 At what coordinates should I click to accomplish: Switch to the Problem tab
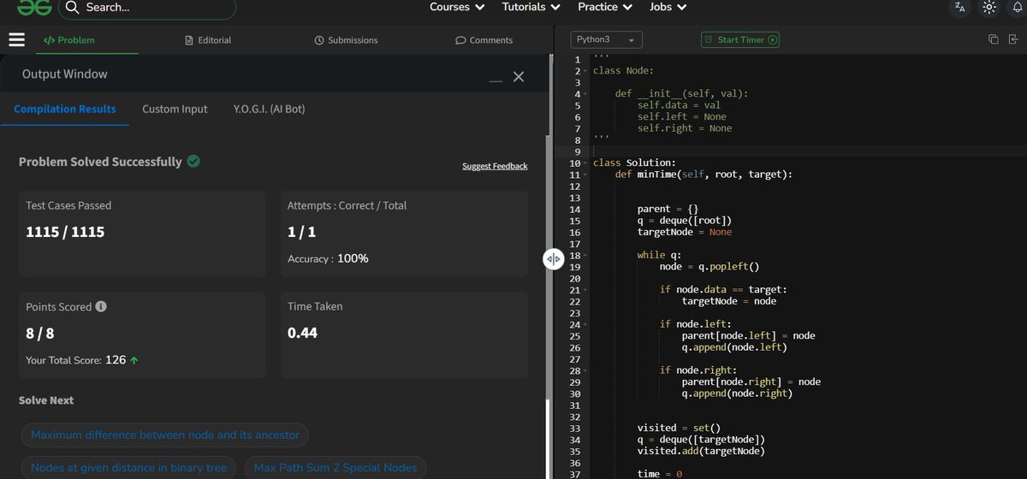68,40
